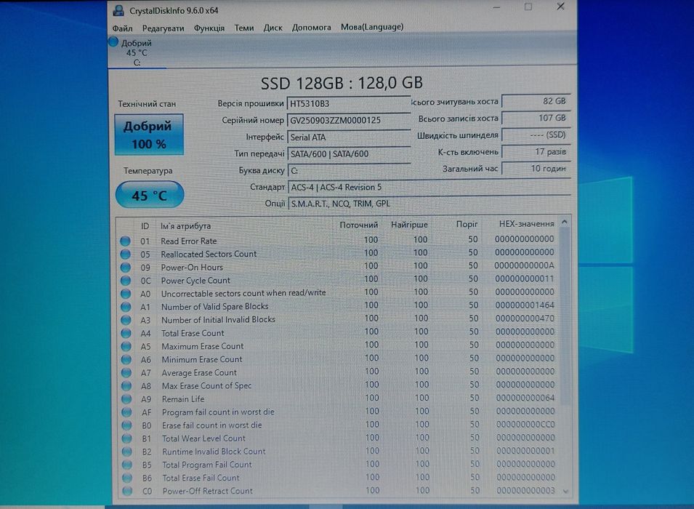Open the Редагувати menu
The width and height of the screenshot is (694, 509).
163,28
